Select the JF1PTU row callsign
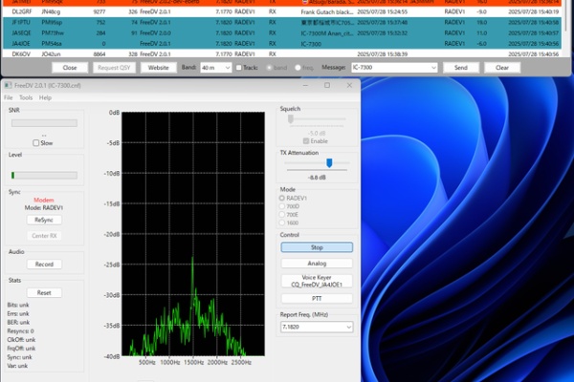The height and width of the screenshot is (382, 574). [x=21, y=22]
